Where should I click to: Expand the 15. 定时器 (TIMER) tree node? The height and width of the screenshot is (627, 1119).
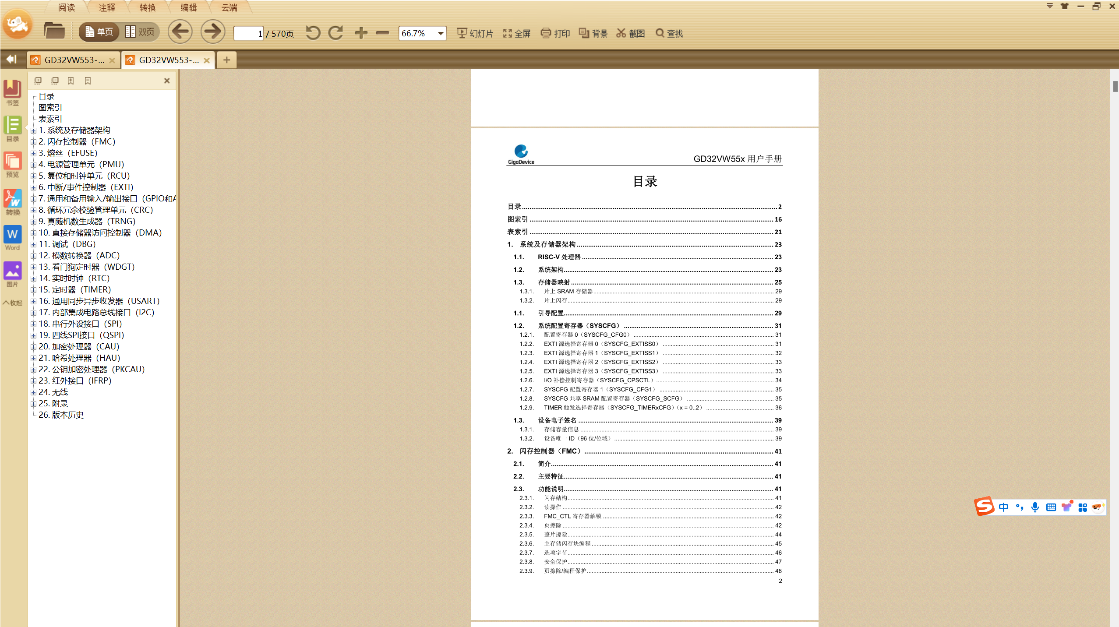point(33,290)
